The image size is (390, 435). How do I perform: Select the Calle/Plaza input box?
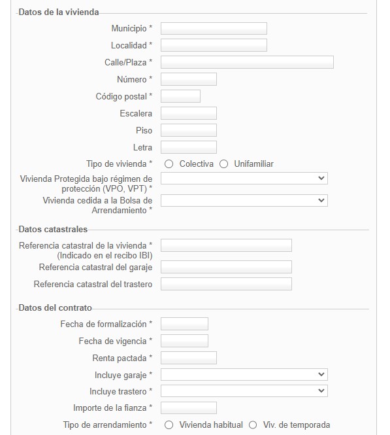[x=247, y=62]
